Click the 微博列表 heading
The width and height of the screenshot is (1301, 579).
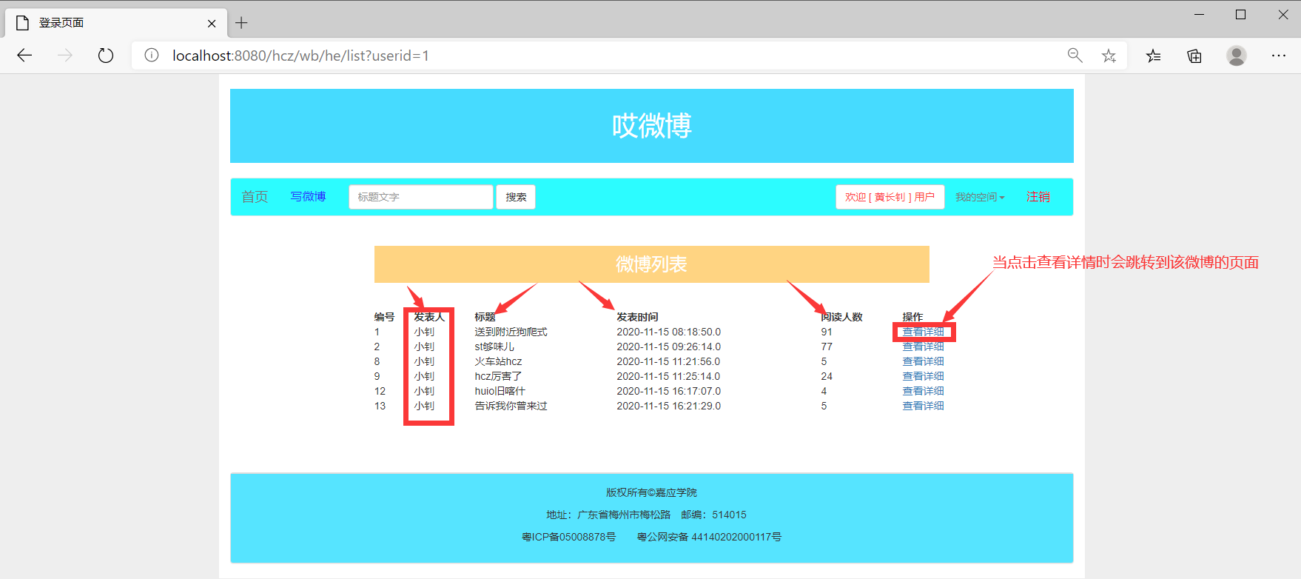(652, 264)
